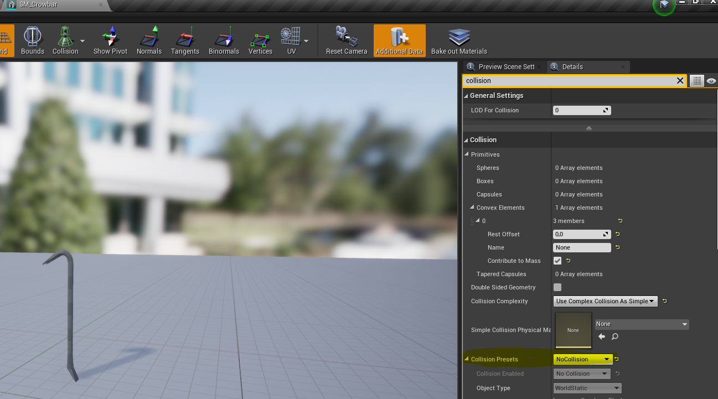Open the property matrix grid icon
This screenshot has height=399, width=718.
click(697, 81)
